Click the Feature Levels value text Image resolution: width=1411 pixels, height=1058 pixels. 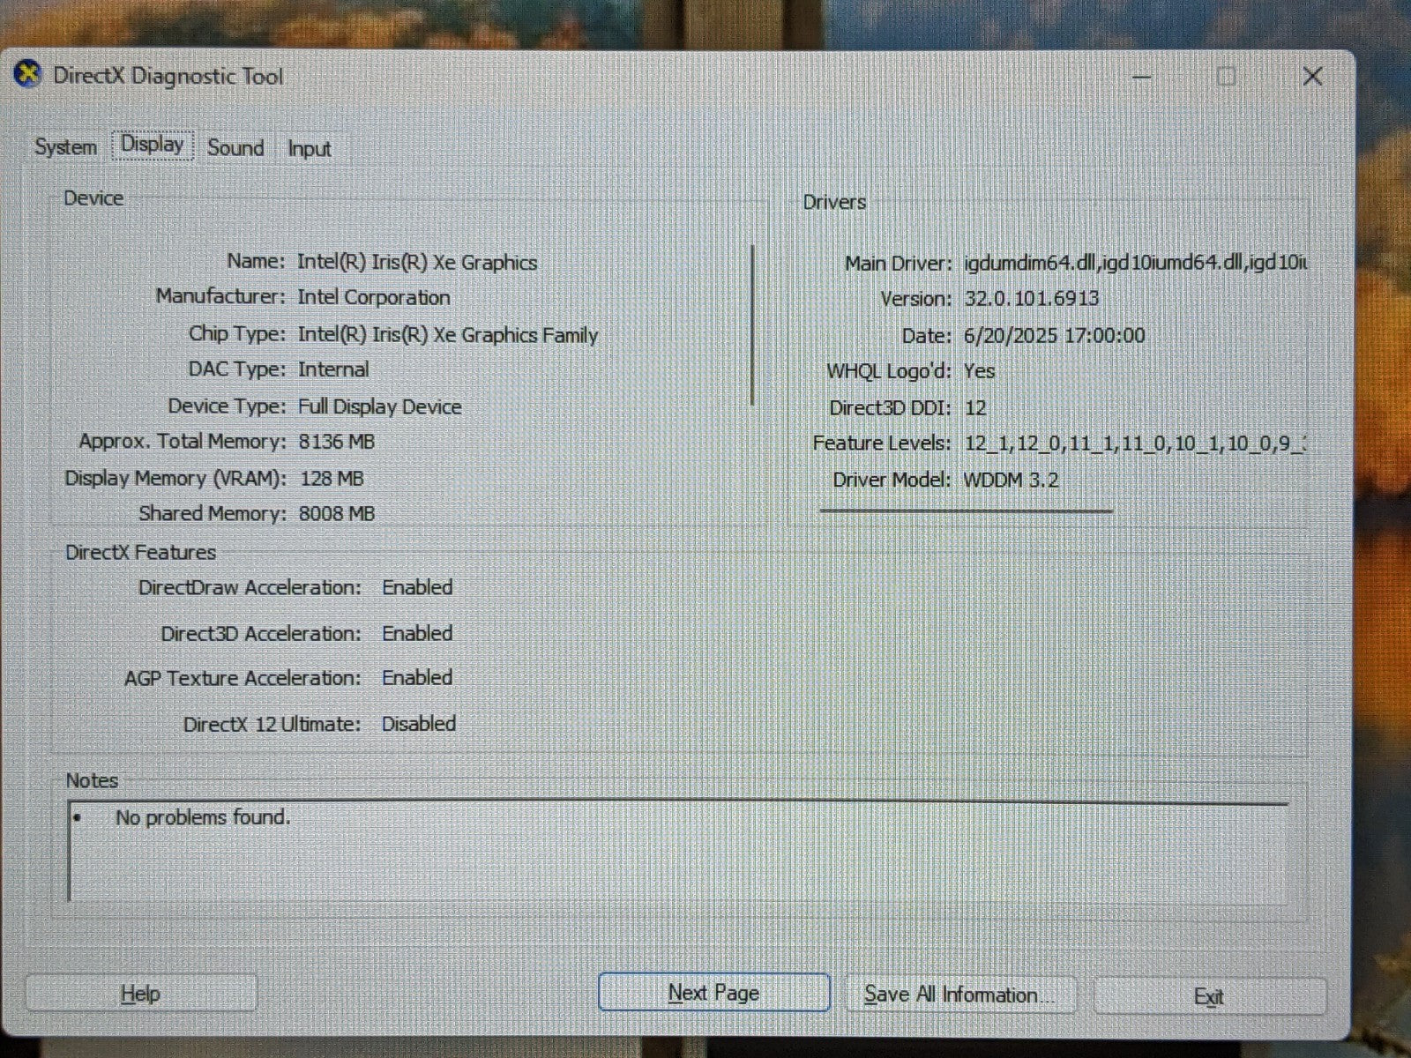1133,443
